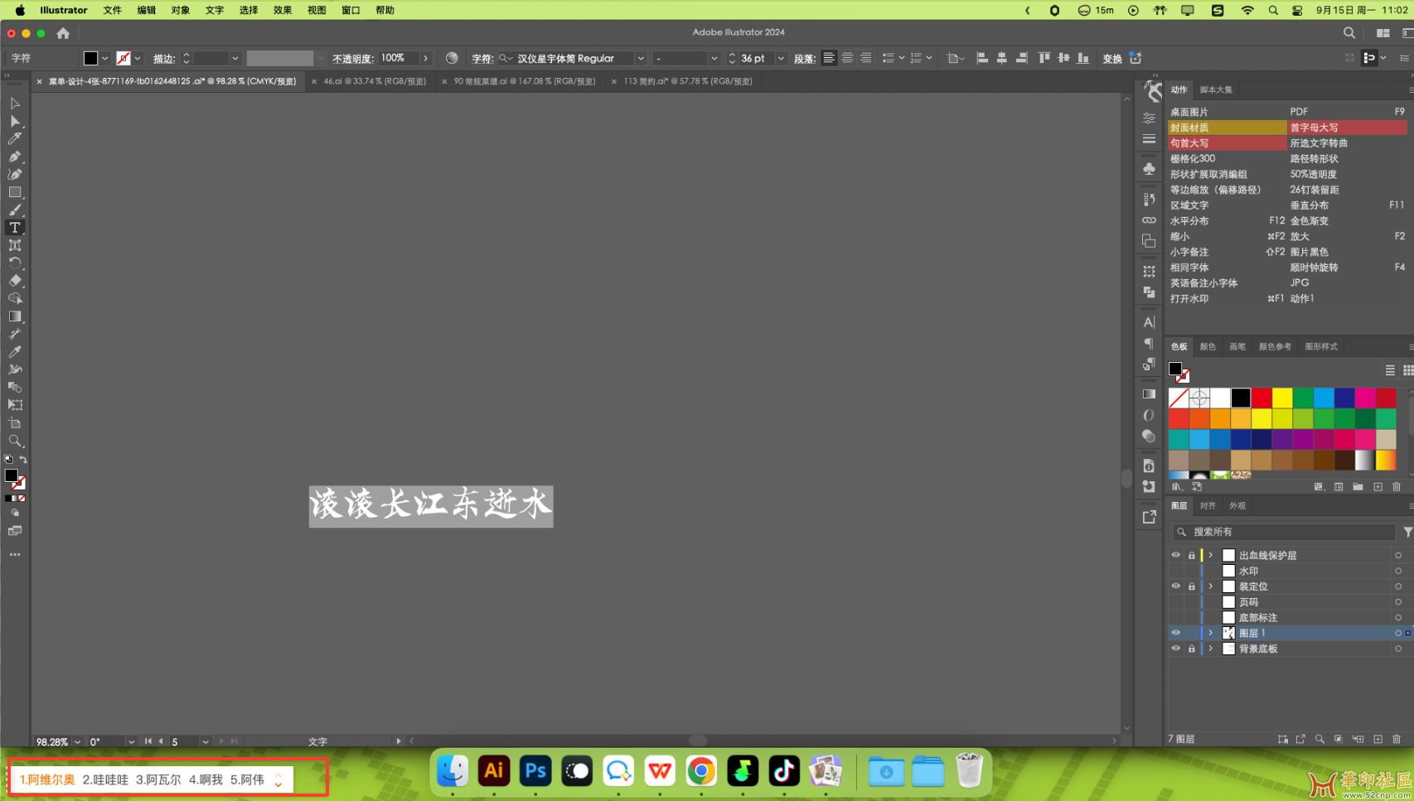The height and width of the screenshot is (801, 1414).
Task: Hide the 出血线保护层 layer
Action: point(1175,555)
